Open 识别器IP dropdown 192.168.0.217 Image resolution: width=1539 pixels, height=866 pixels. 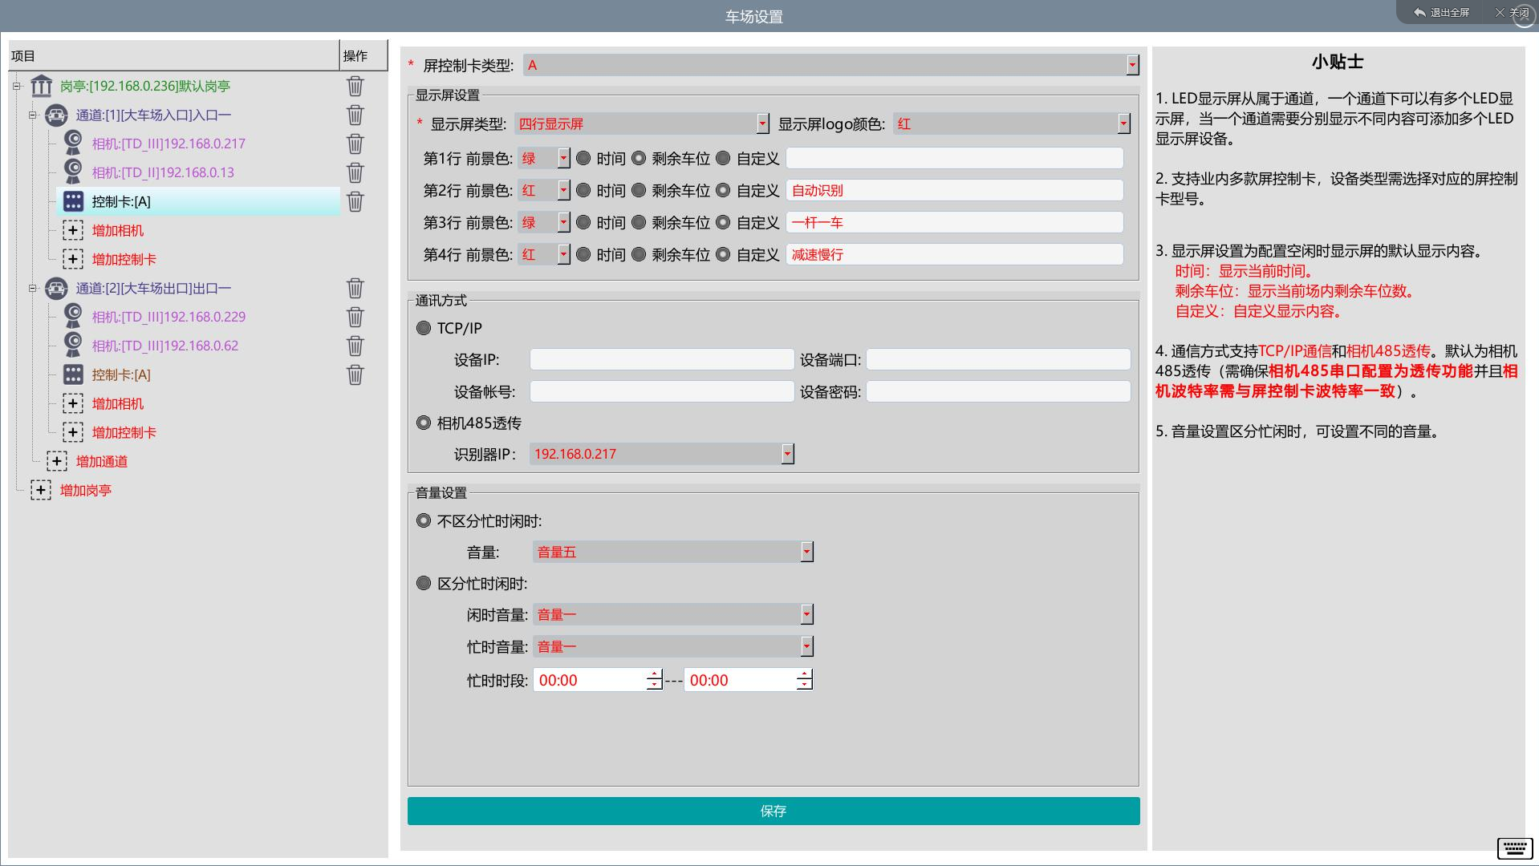tap(662, 454)
